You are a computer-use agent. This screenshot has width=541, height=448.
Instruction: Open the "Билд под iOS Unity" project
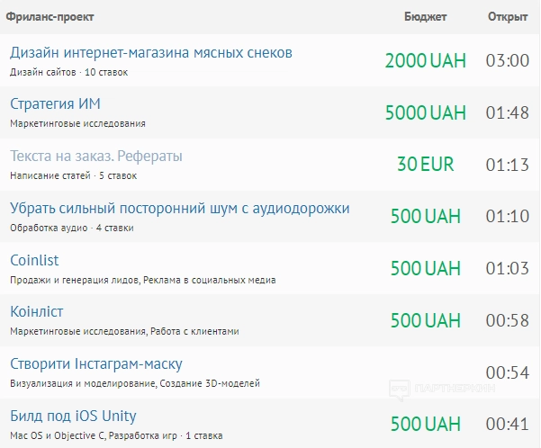(x=73, y=416)
